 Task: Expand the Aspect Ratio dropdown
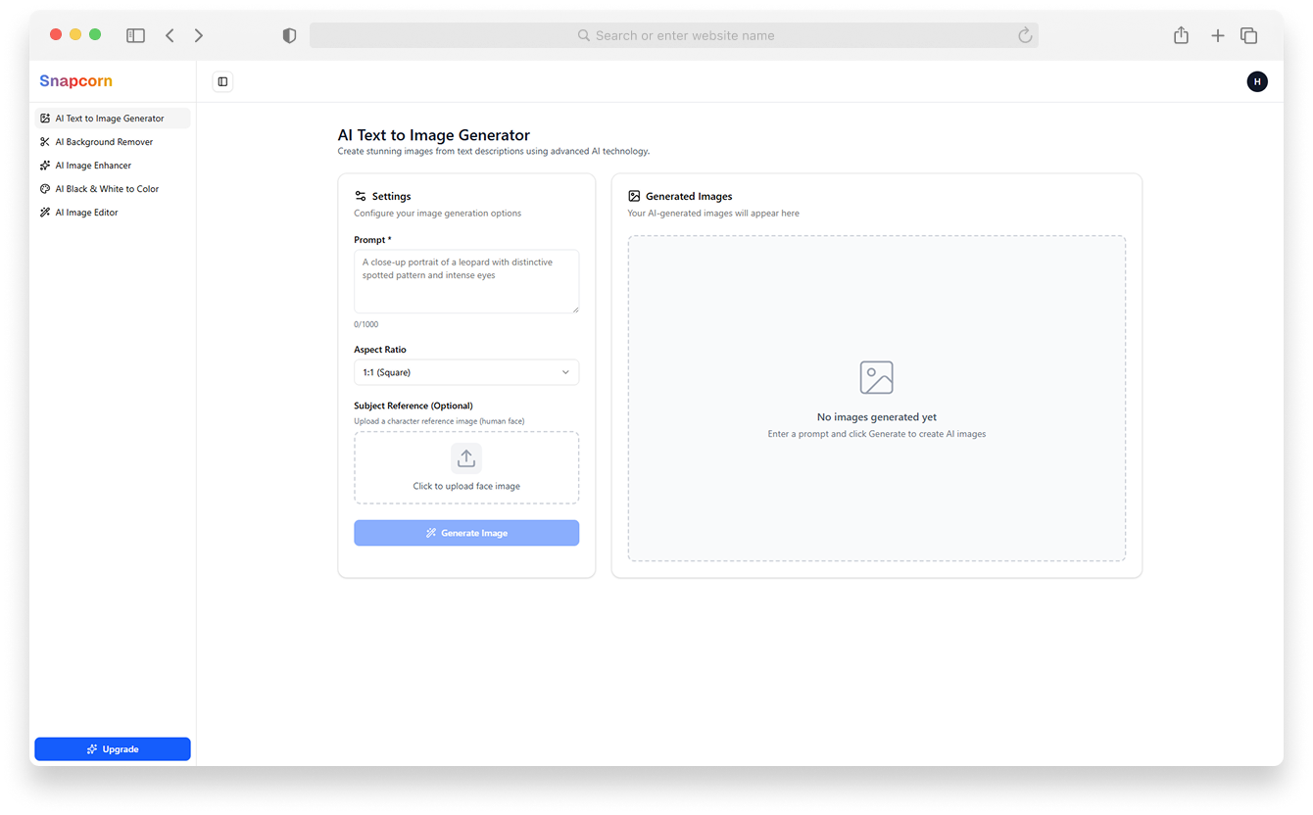pyautogui.click(x=466, y=372)
